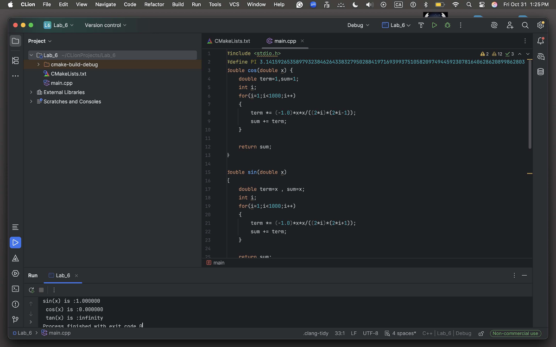Start debugging with the Debug bug icon
The image size is (556, 347).
(447, 25)
